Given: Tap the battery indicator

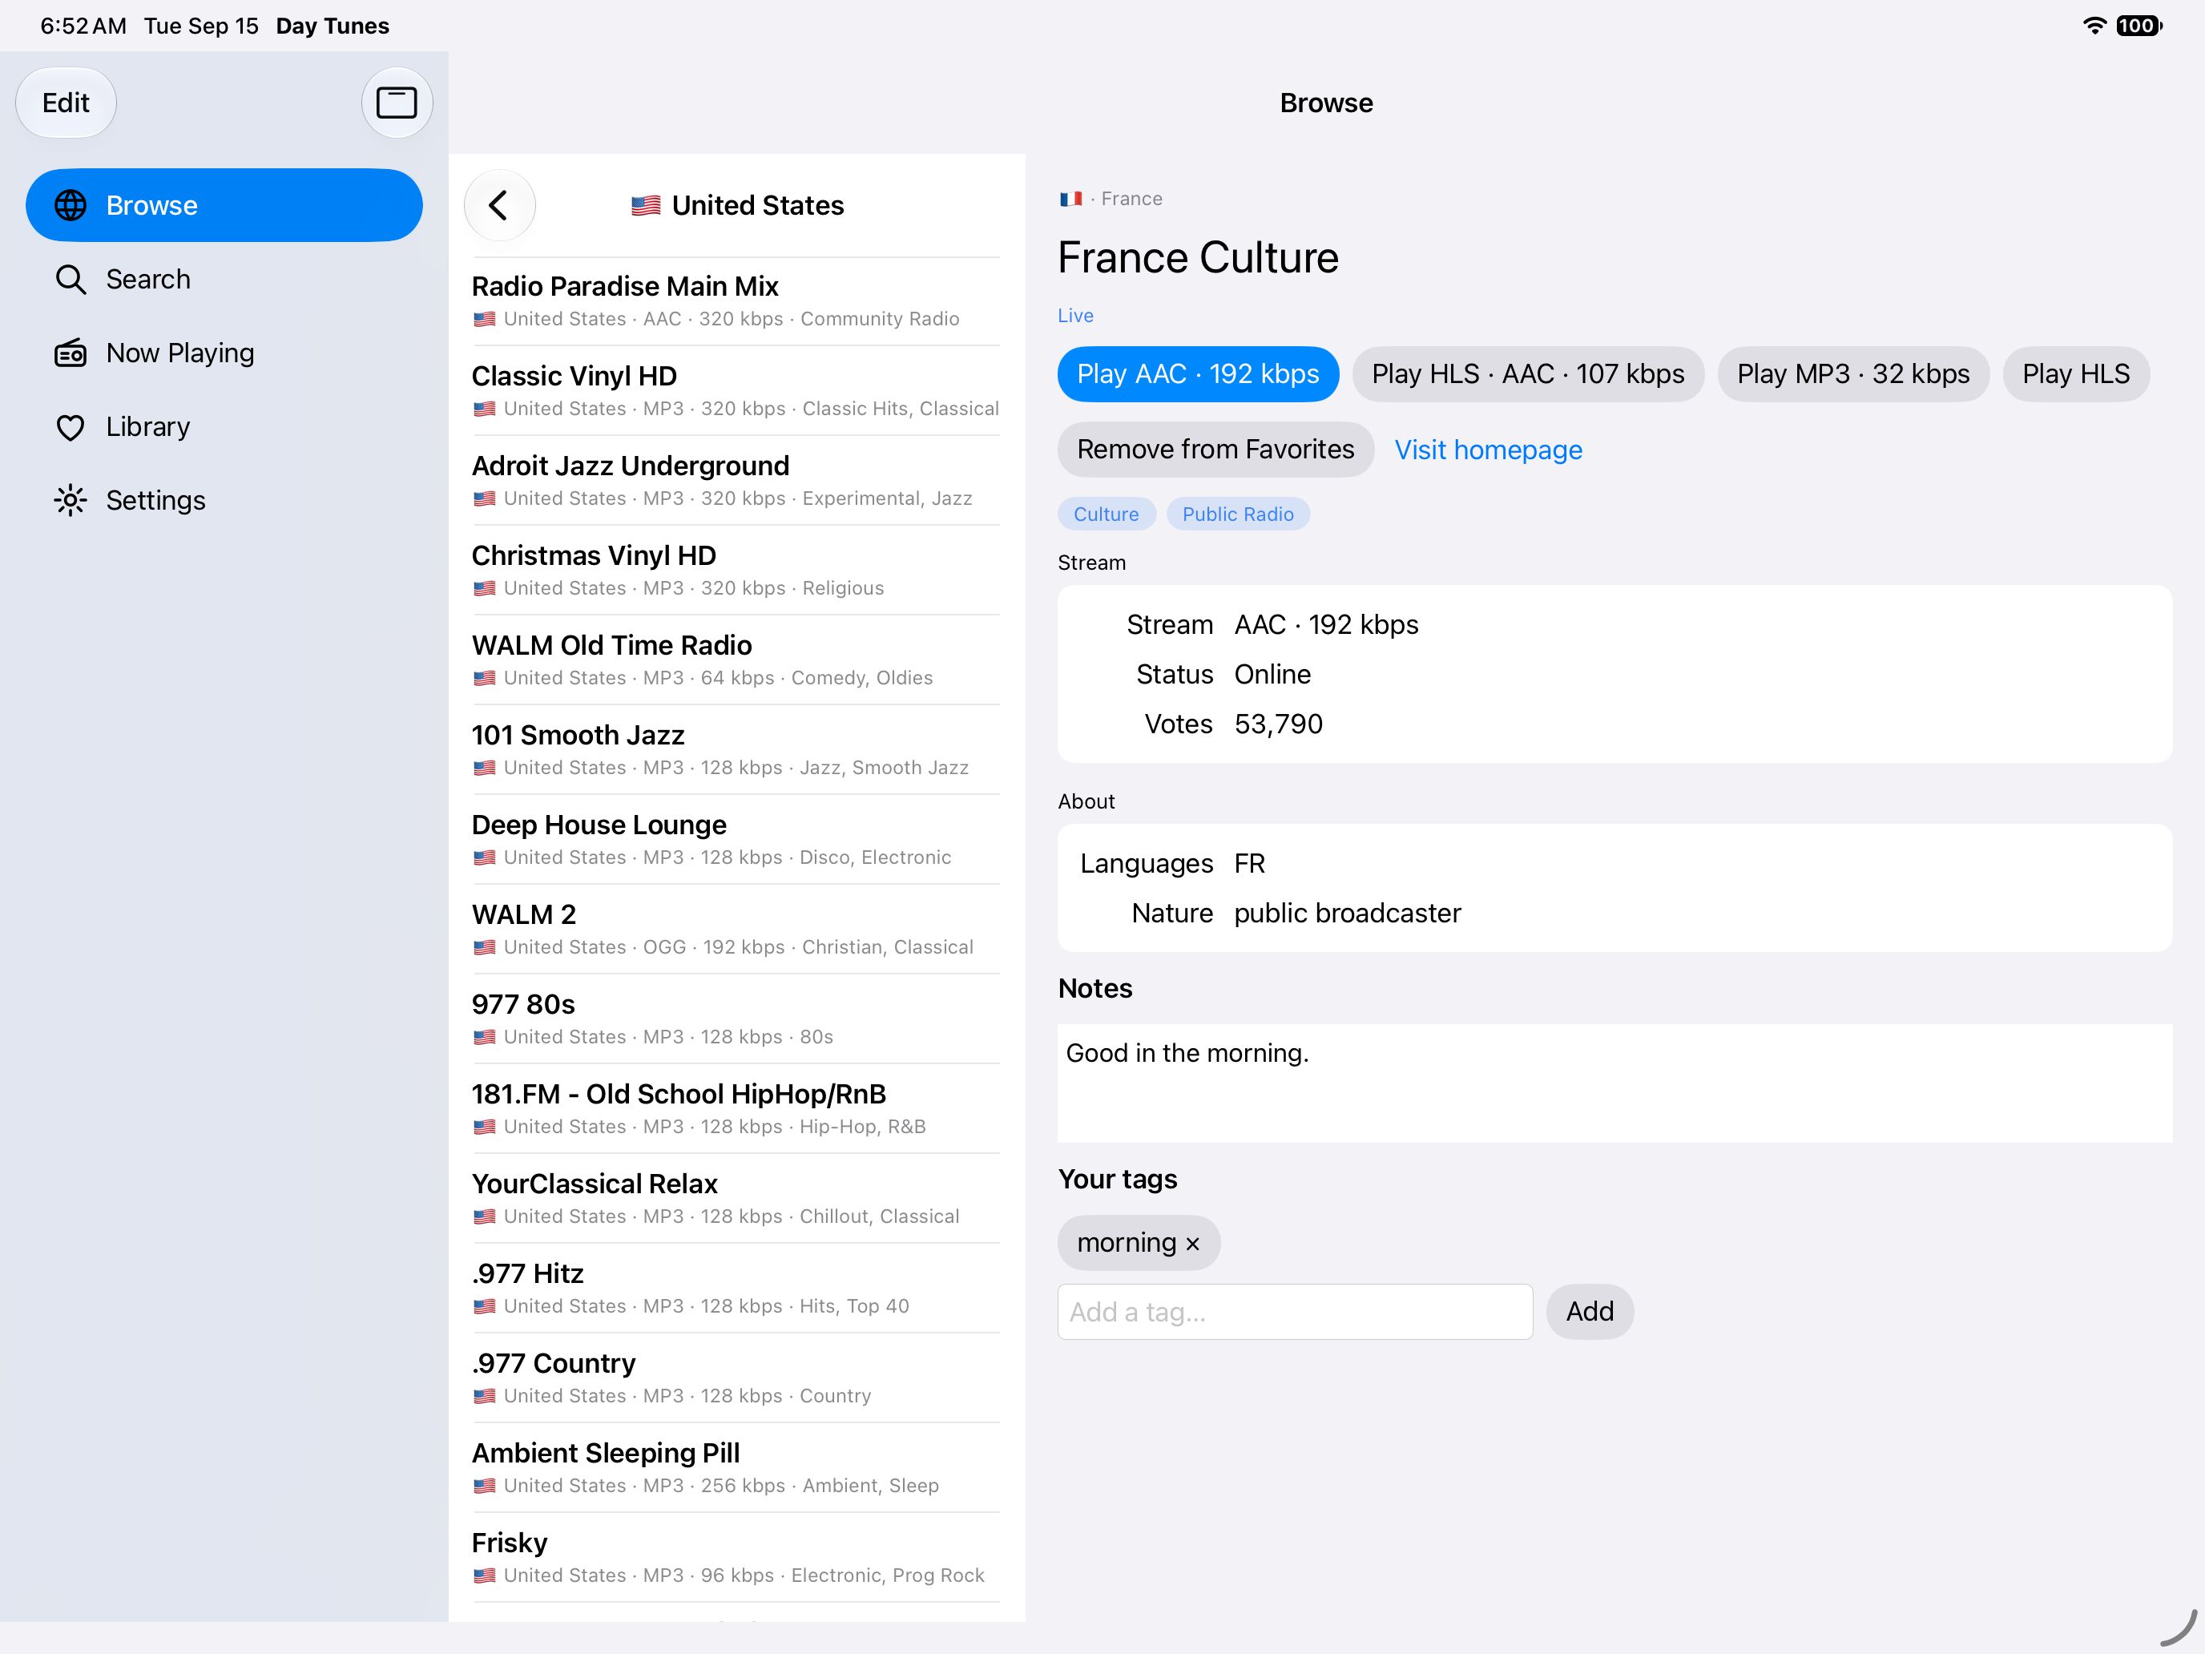Looking at the screenshot, I should pyautogui.click(x=2138, y=26).
